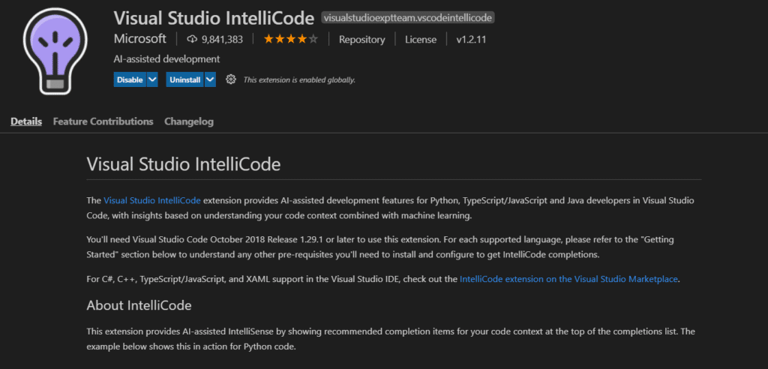Open the License link
The width and height of the screenshot is (768, 369).
tap(421, 40)
